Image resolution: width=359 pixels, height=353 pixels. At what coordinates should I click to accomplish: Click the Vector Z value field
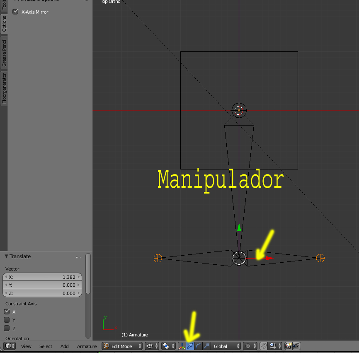point(42,293)
